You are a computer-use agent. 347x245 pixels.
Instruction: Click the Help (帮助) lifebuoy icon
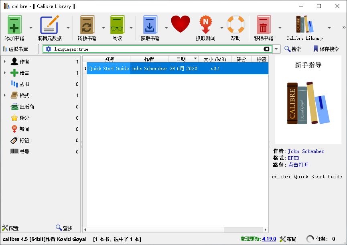point(236,24)
